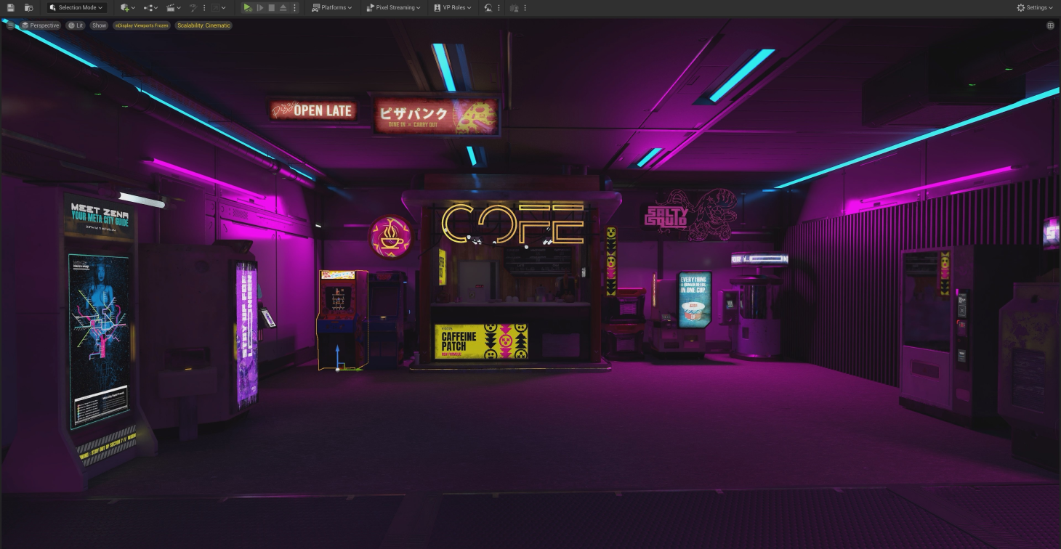This screenshot has width=1061, height=549.
Task: Click the Scalability: Cinematic warning label
Action: [x=203, y=25]
